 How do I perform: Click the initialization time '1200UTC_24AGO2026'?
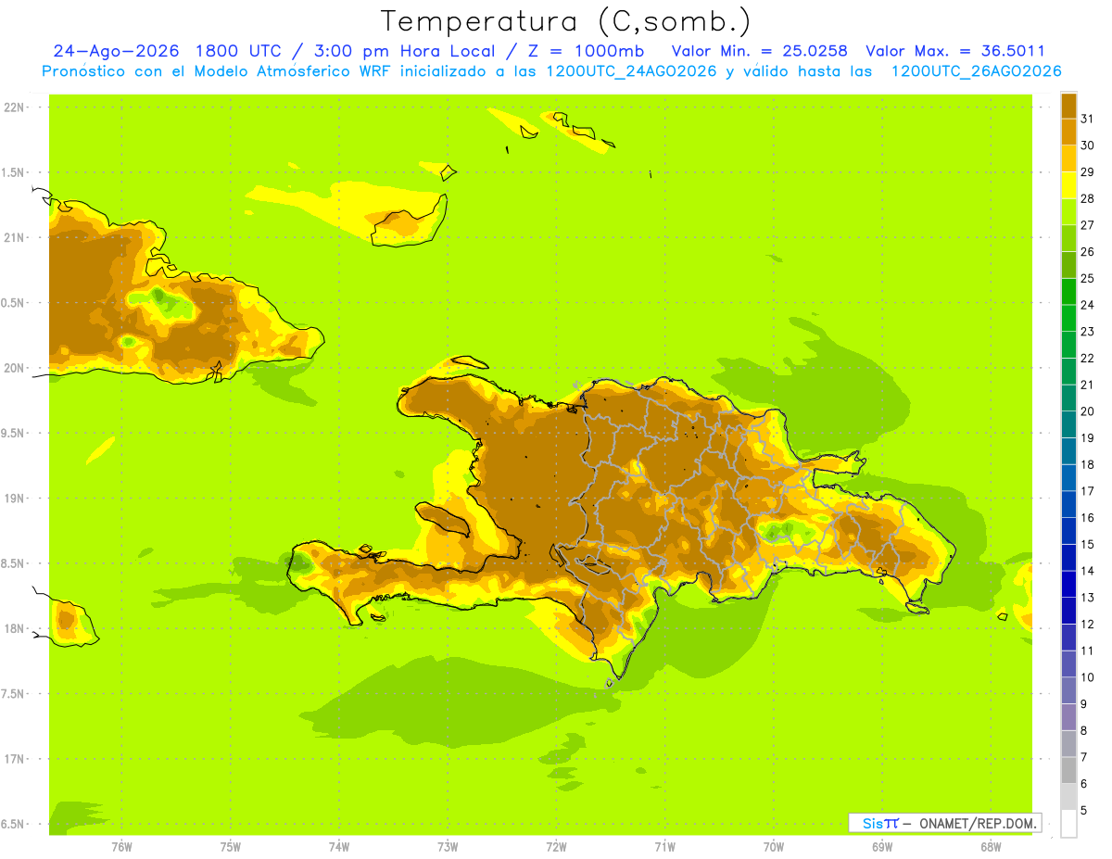pos(635,71)
